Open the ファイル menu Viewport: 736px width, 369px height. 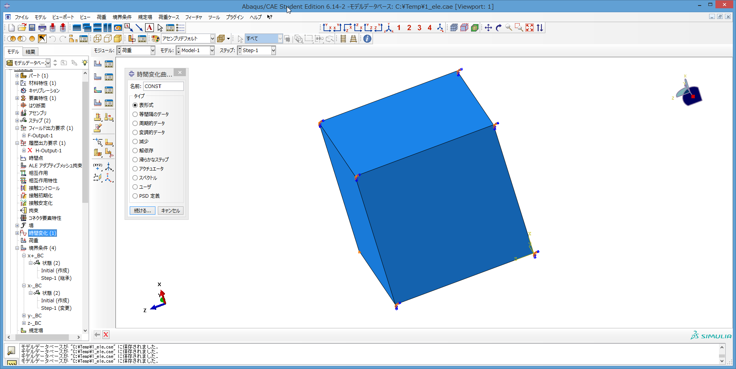coord(21,17)
